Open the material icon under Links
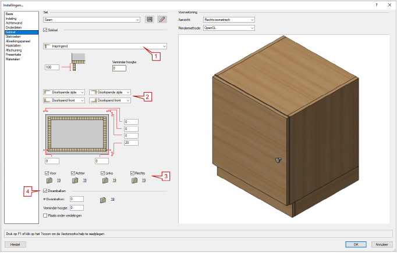The width and height of the screenshot is (397, 253). click(x=105, y=180)
